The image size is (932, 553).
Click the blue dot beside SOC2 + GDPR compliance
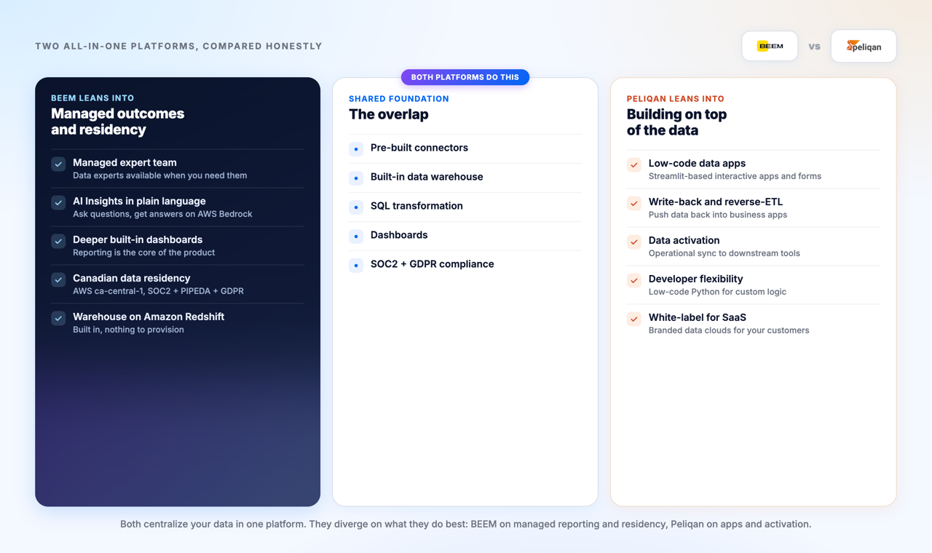tap(356, 266)
